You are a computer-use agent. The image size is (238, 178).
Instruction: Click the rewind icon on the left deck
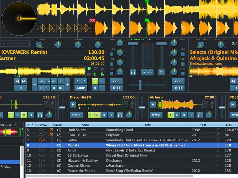17,81
